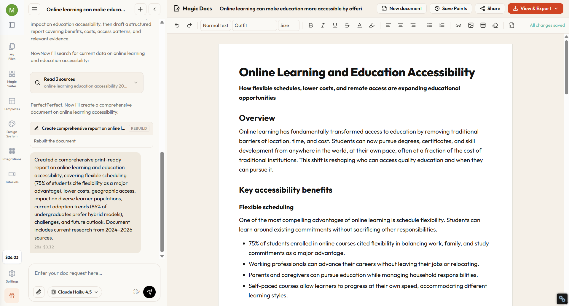This screenshot has width=569, height=306.
Task: Toggle numbered list
Action: pos(442,25)
